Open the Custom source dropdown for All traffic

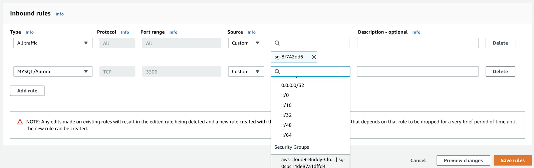coord(246,43)
